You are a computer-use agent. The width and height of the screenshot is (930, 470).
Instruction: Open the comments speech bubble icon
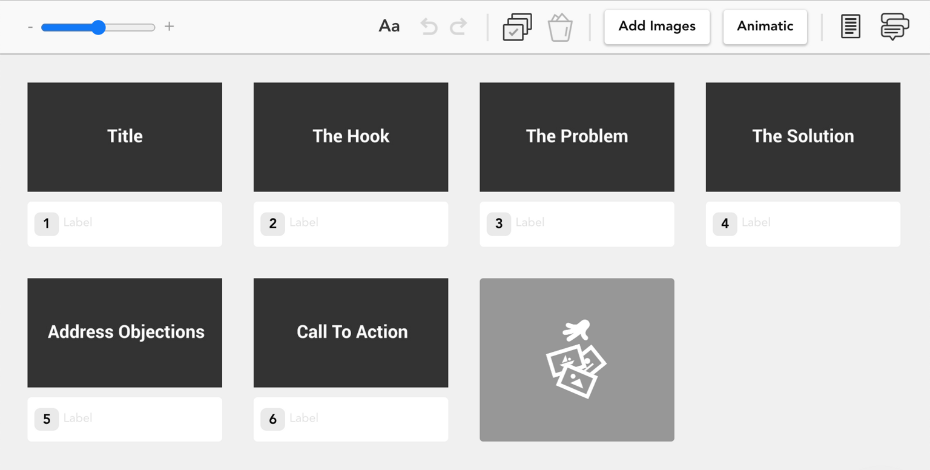point(894,27)
